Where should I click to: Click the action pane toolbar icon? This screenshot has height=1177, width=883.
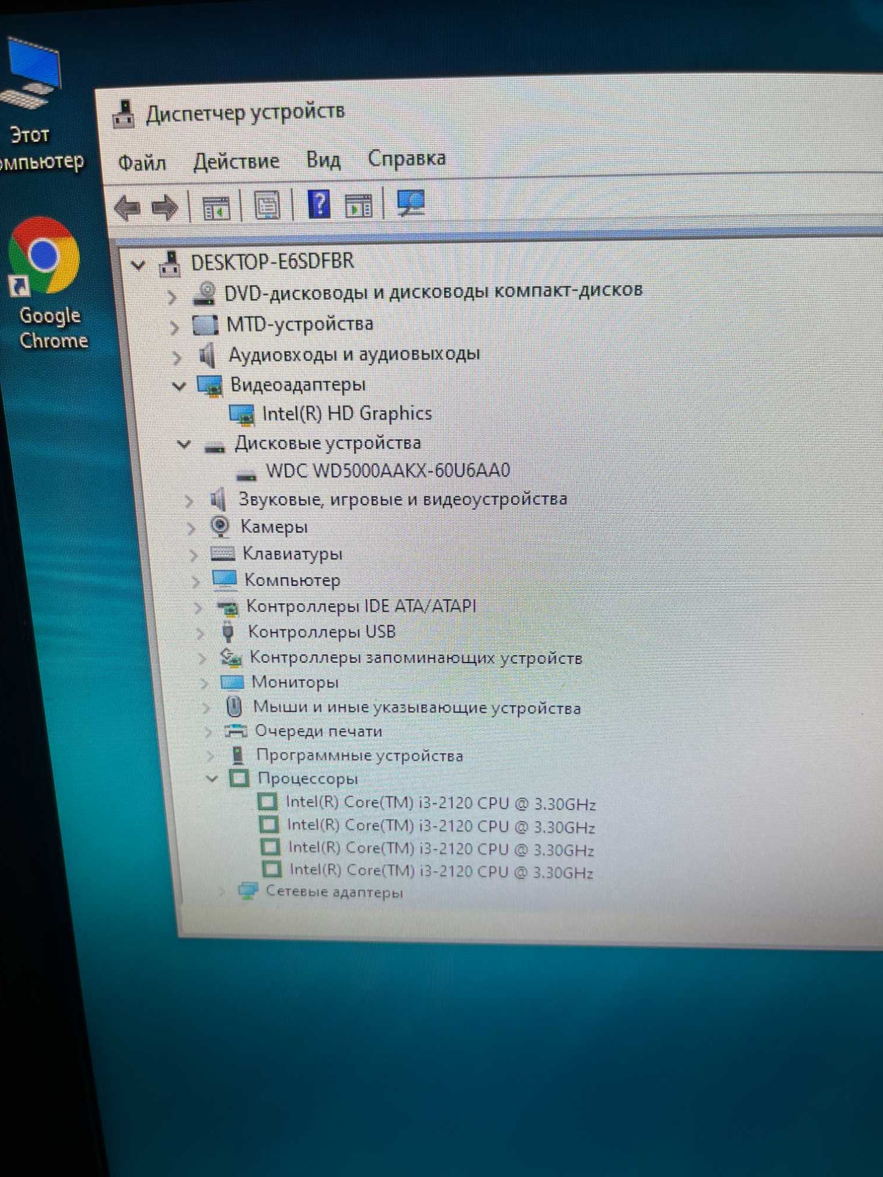[x=358, y=206]
